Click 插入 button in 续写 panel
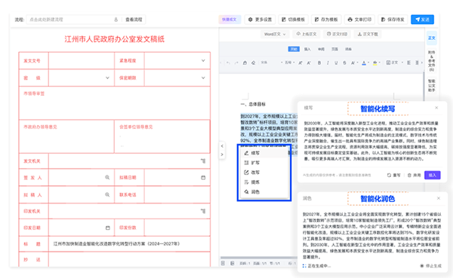The height and width of the screenshot is (278, 453). pyautogui.click(x=432, y=175)
